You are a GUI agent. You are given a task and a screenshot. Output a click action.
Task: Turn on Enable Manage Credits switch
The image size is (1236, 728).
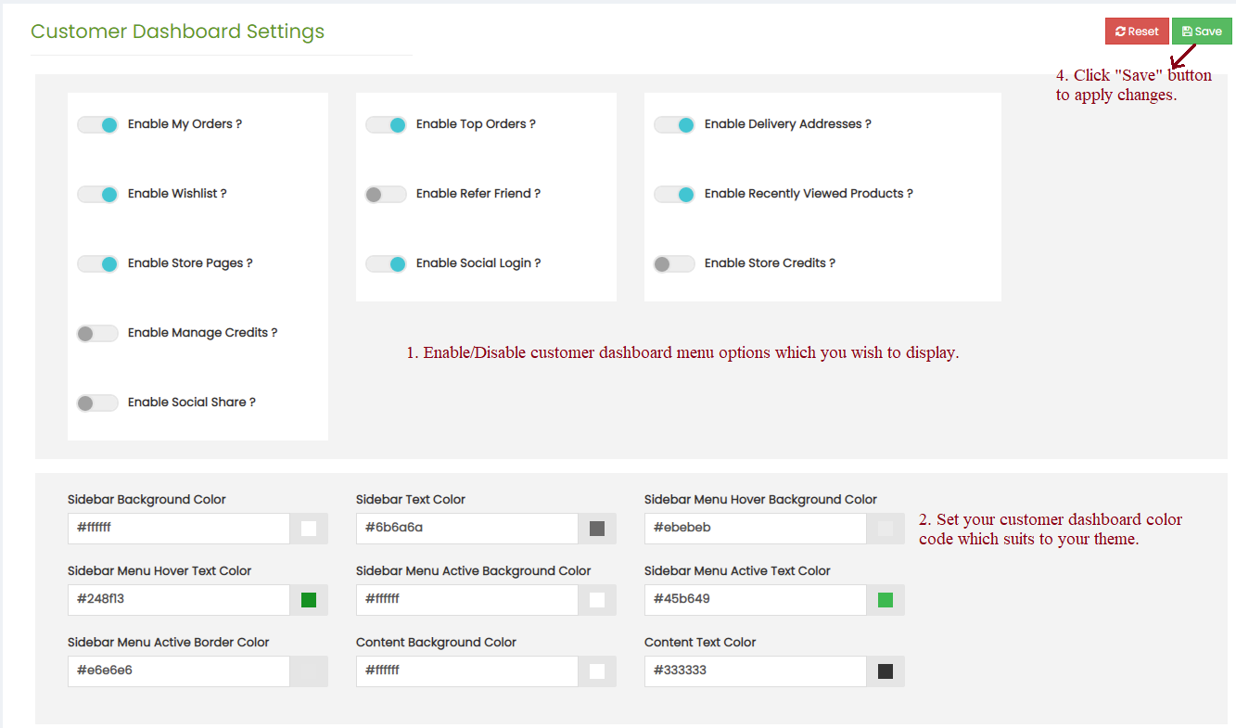tap(97, 333)
